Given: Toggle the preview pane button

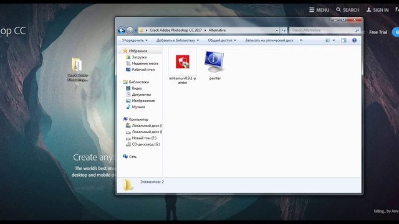Looking at the screenshot, I should click(x=344, y=40).
